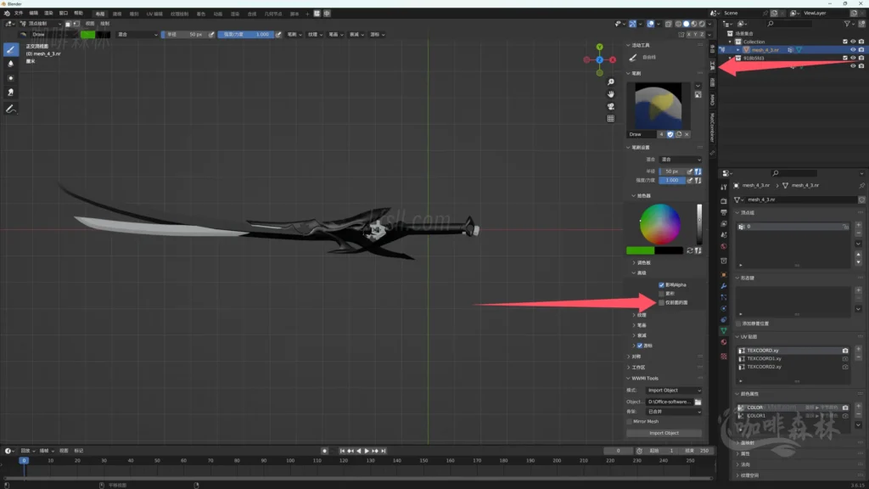Open the 文件 menu

(20, 14)
